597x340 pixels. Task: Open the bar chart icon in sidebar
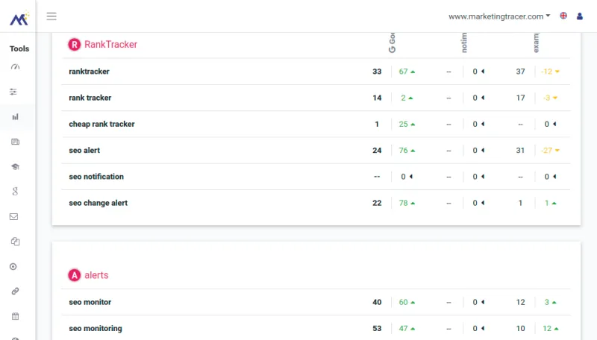click(15, 117)
